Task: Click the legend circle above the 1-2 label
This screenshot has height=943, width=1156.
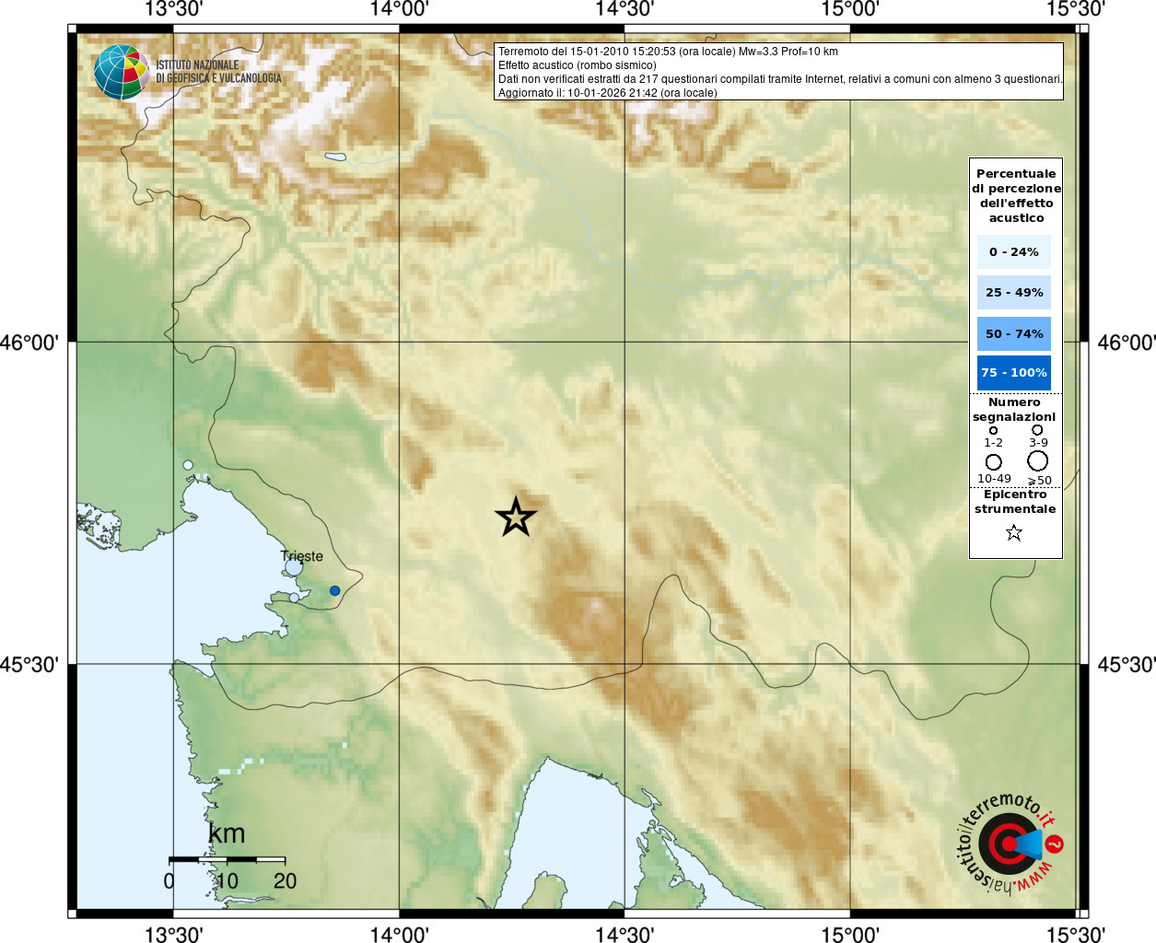Action: (993, 430)
